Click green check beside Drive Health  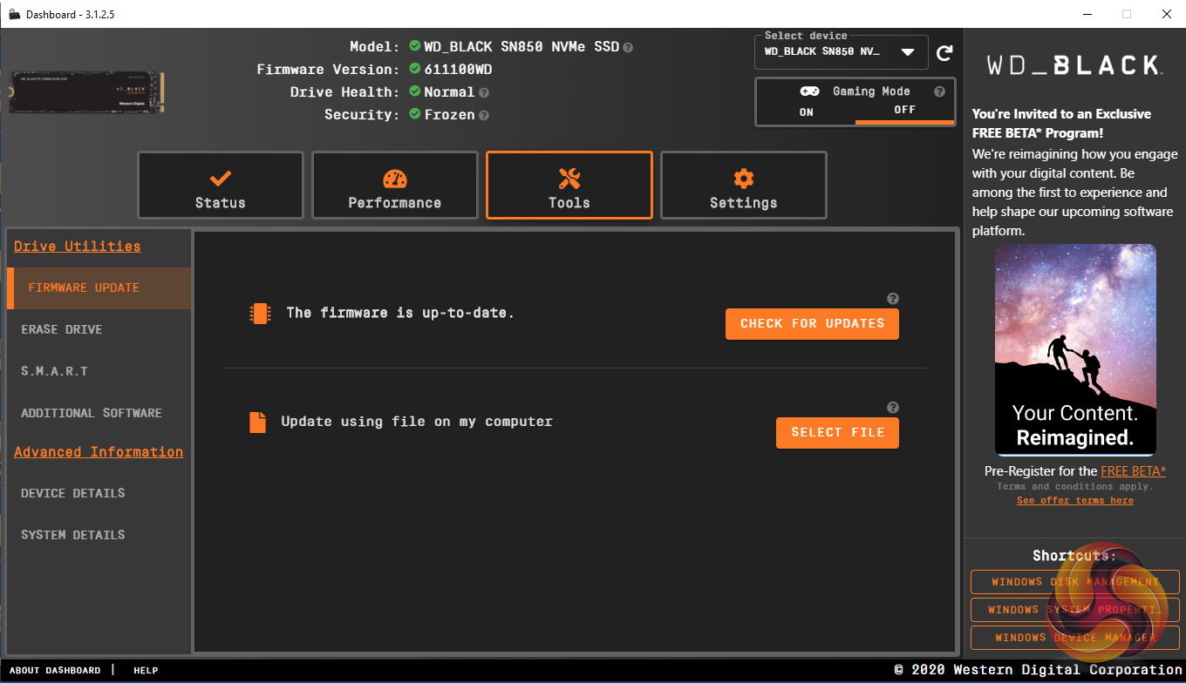pos(415,91)
